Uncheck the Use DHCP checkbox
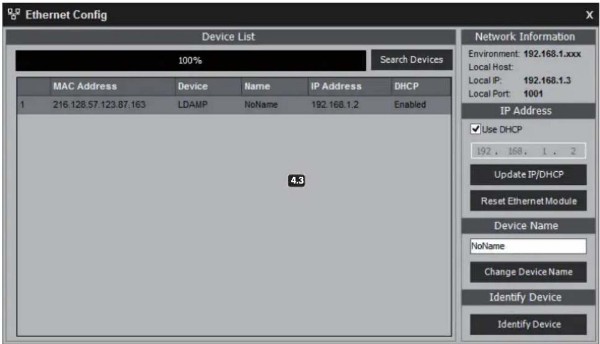The width and height of the screenshot is (600, 344). click(x=475, y=130)
